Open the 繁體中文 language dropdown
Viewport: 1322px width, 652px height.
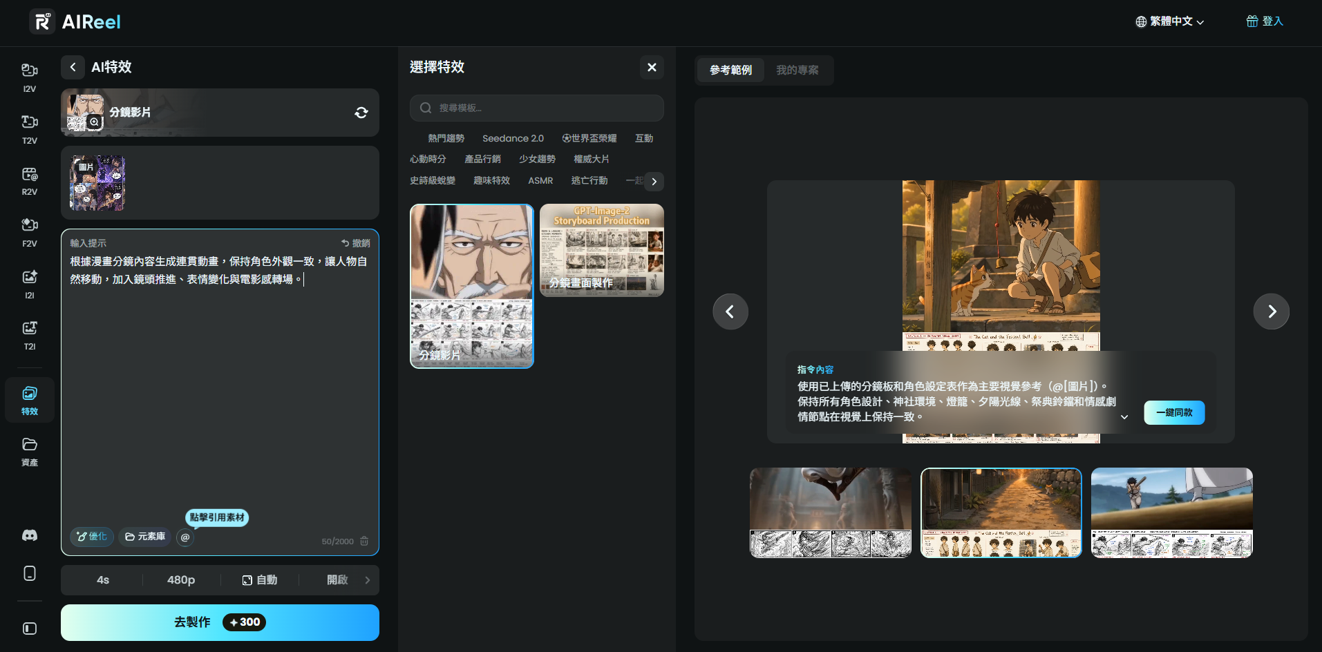tap(1170, 21)
